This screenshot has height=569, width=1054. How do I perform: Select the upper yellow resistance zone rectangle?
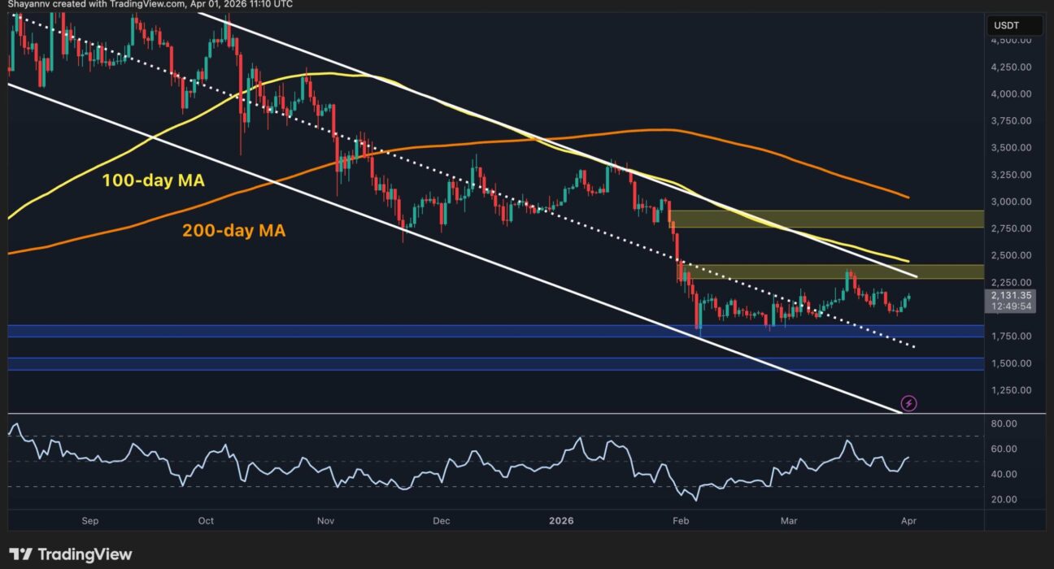click(825, 218)
